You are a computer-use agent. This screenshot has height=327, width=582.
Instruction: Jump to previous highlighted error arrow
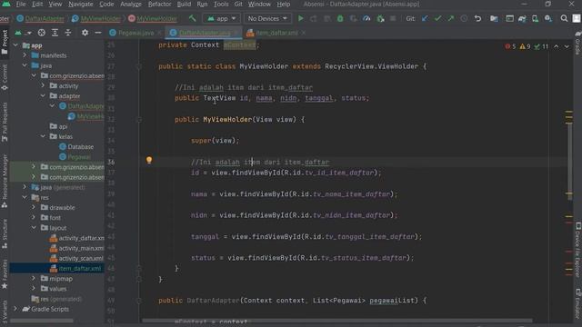556,46
